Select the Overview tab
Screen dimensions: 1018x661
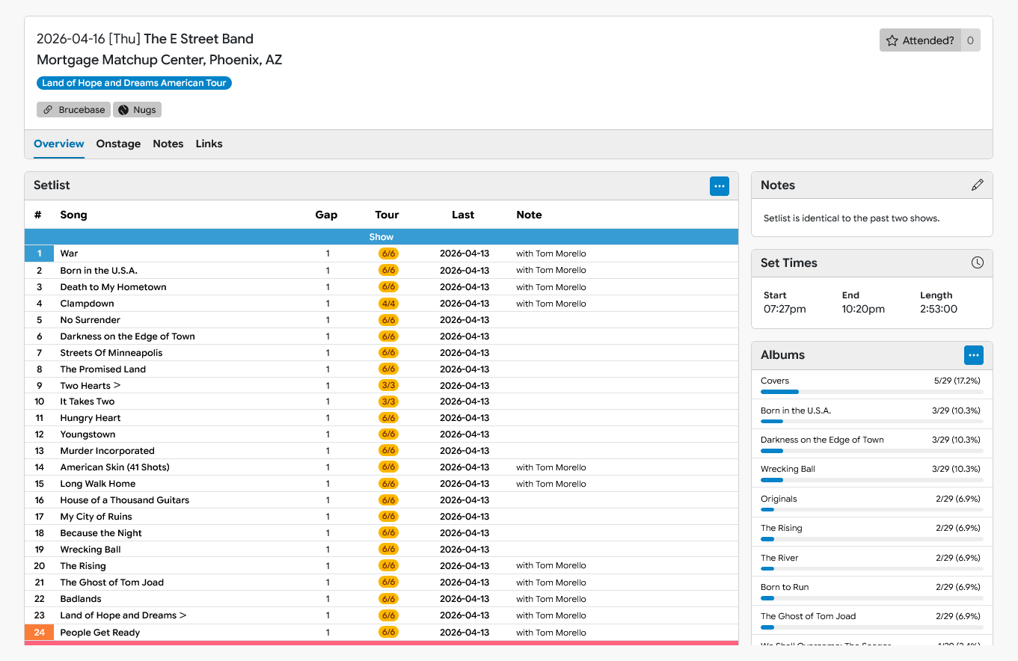(59, 144)
